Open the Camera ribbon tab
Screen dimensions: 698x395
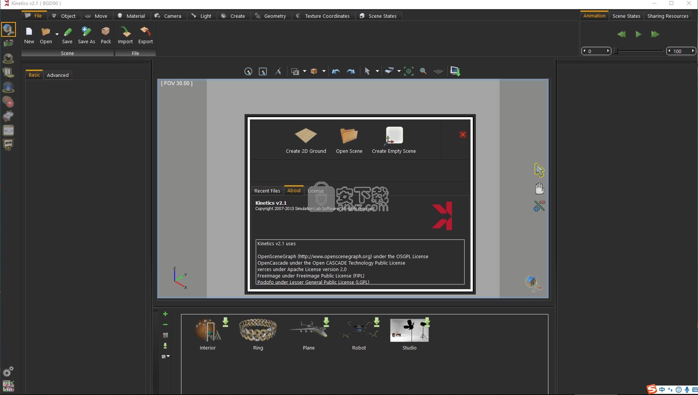point(168,16)
